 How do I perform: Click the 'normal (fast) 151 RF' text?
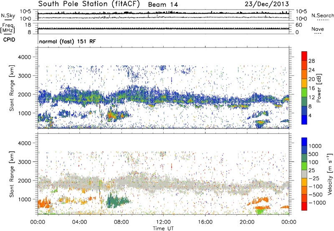tap(67, 41)
